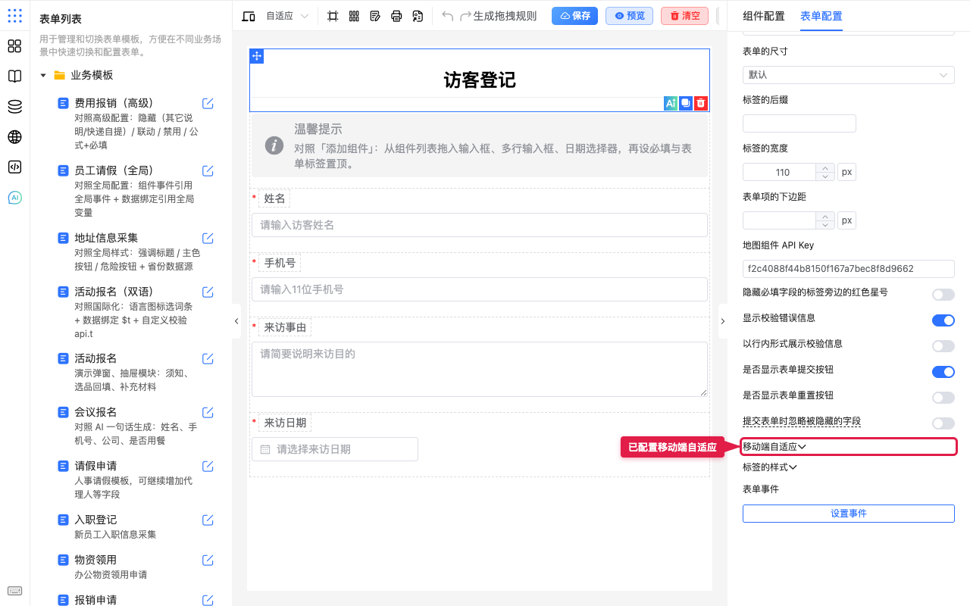The image size is (970, 606).
Task: Click the printer icon in toolbar
Action: click(x=396, y=16)
